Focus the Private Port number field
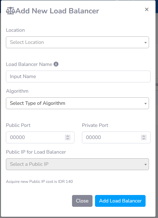This screenshot has height=218, width=158. [116, 137]
